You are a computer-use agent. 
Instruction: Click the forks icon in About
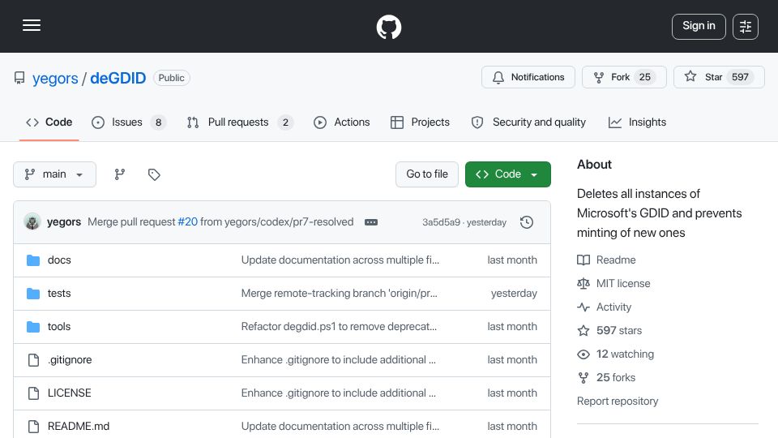point(583,378)
